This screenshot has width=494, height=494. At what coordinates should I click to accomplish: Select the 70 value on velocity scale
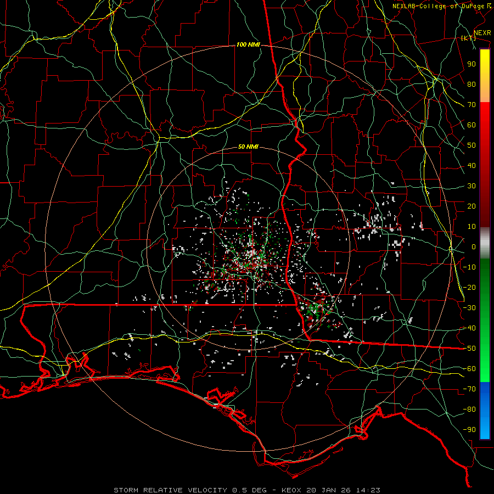pyautogui.click(x=471, y=105)
